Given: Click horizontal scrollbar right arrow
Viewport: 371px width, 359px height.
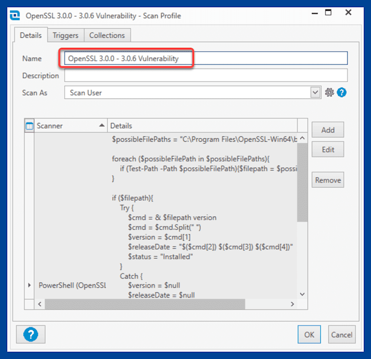Looking at the screenshot, I should (x=292, y=304).
